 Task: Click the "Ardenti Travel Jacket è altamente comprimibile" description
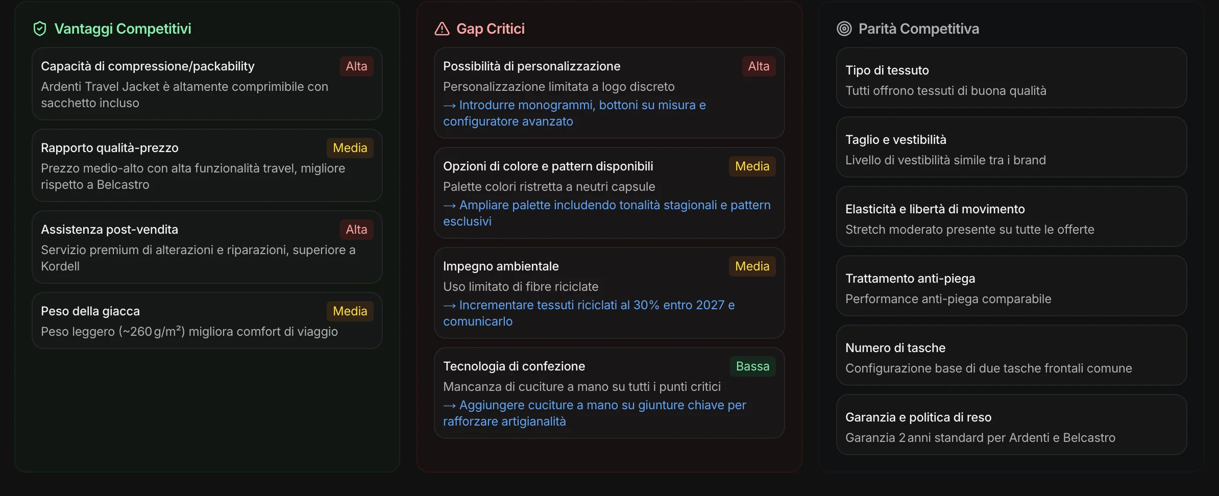click(185, 95)
